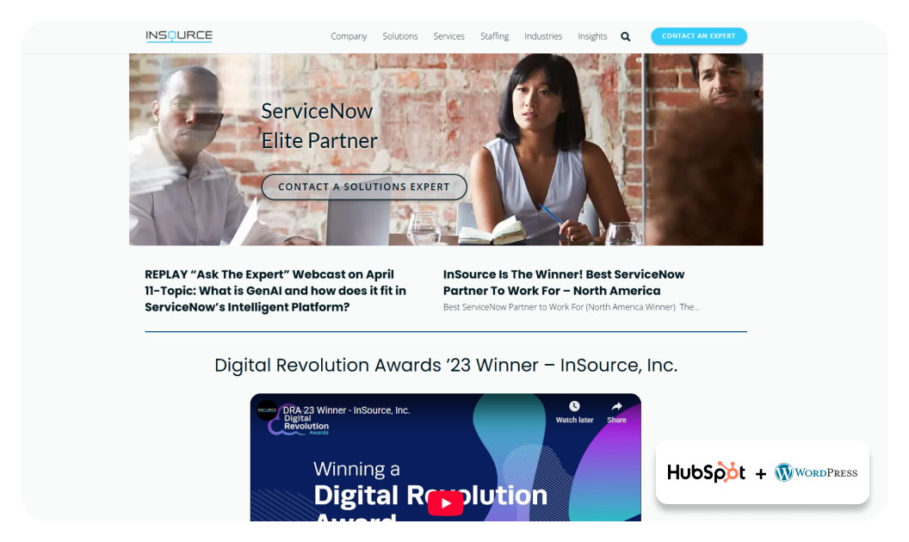Click the Share arrow icon on video

616,406
